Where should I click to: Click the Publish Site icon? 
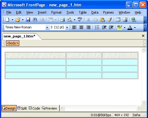tap(42, 20)
